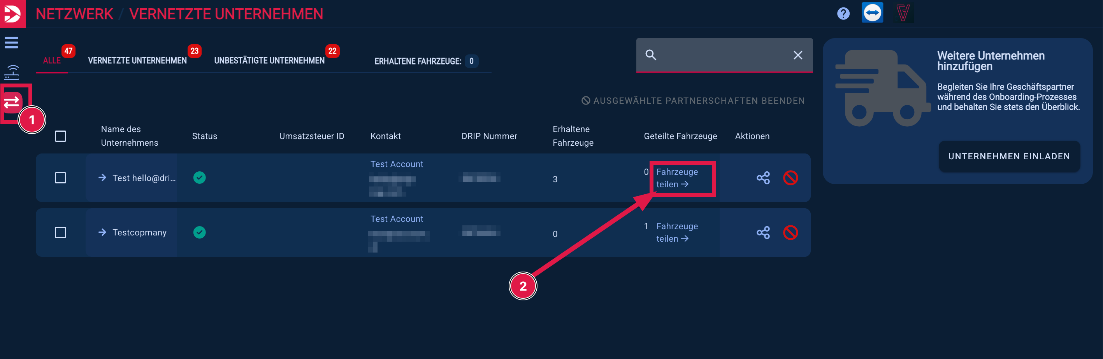The image size is (1103, 359).
Task: Click block icon in Test hello@dri row
Action: (x=790, y=178)
